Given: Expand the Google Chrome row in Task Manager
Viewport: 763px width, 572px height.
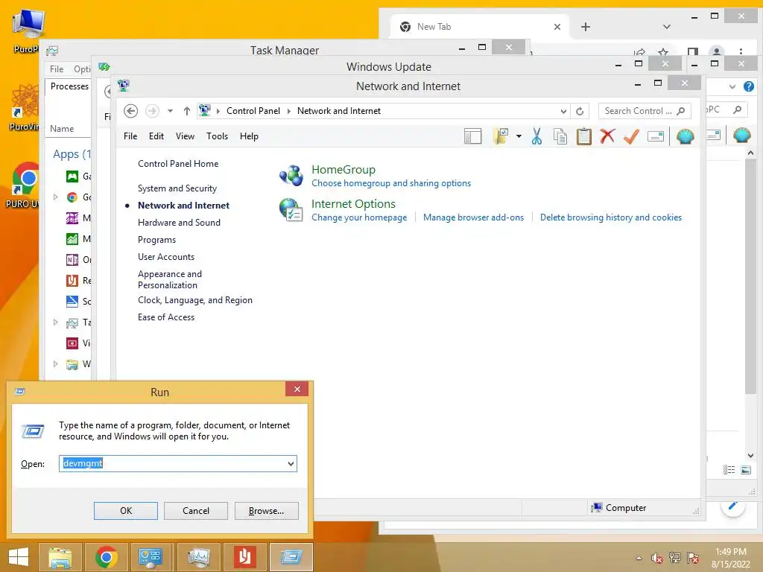Looking at the screenshot, I should click(x=55, y=197).
